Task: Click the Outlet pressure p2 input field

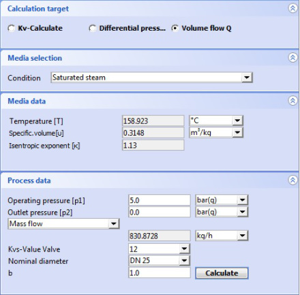Action: (x=160, y=212)
